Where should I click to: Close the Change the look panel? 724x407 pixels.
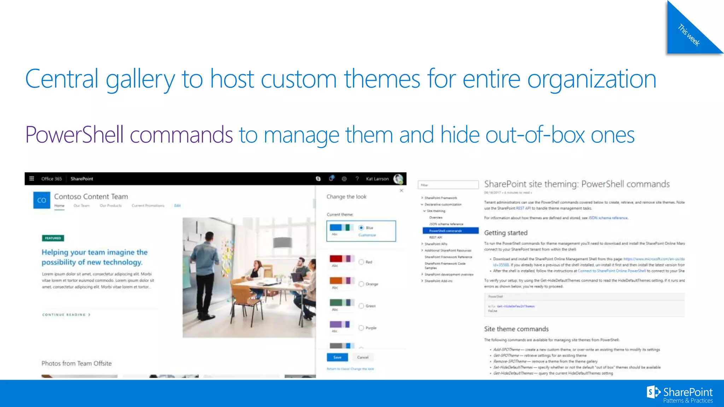tap(401, 190)
